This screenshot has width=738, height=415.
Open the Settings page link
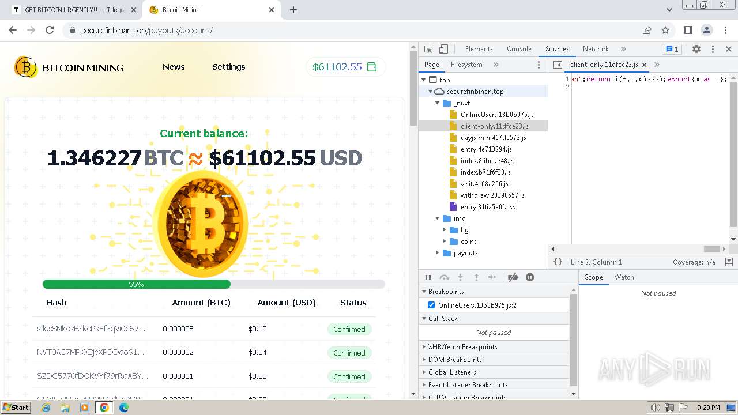(x=229, y=67)
